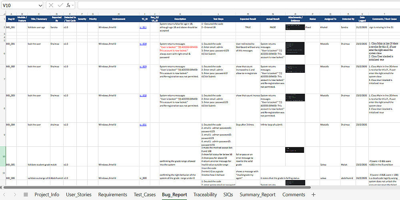Open the SIQs sheet tab
The width and height of the screenshot is (400, 200).
point(228,195)
